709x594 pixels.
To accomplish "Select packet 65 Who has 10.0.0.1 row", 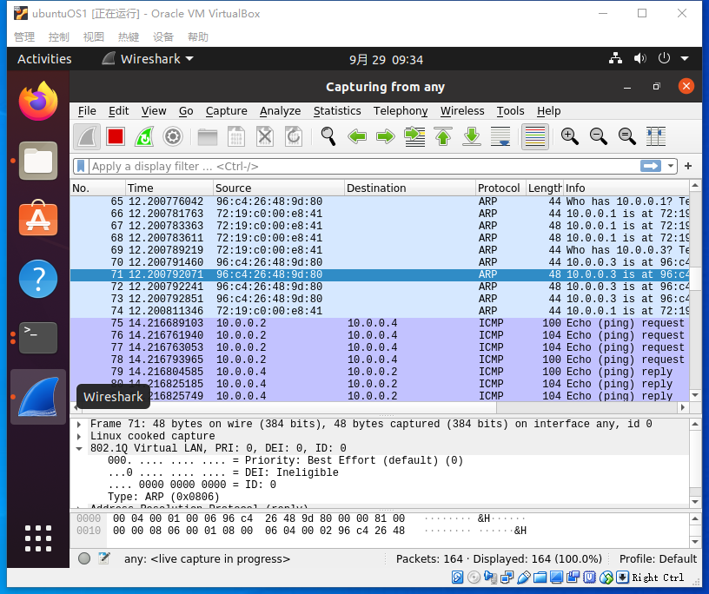I will [x=380, y=201].
